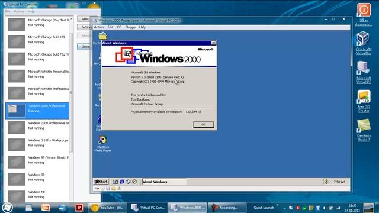Show hidden system tray icons arrow
The width and height of the screenshot is (379, 213).
[x=284, y=208]
